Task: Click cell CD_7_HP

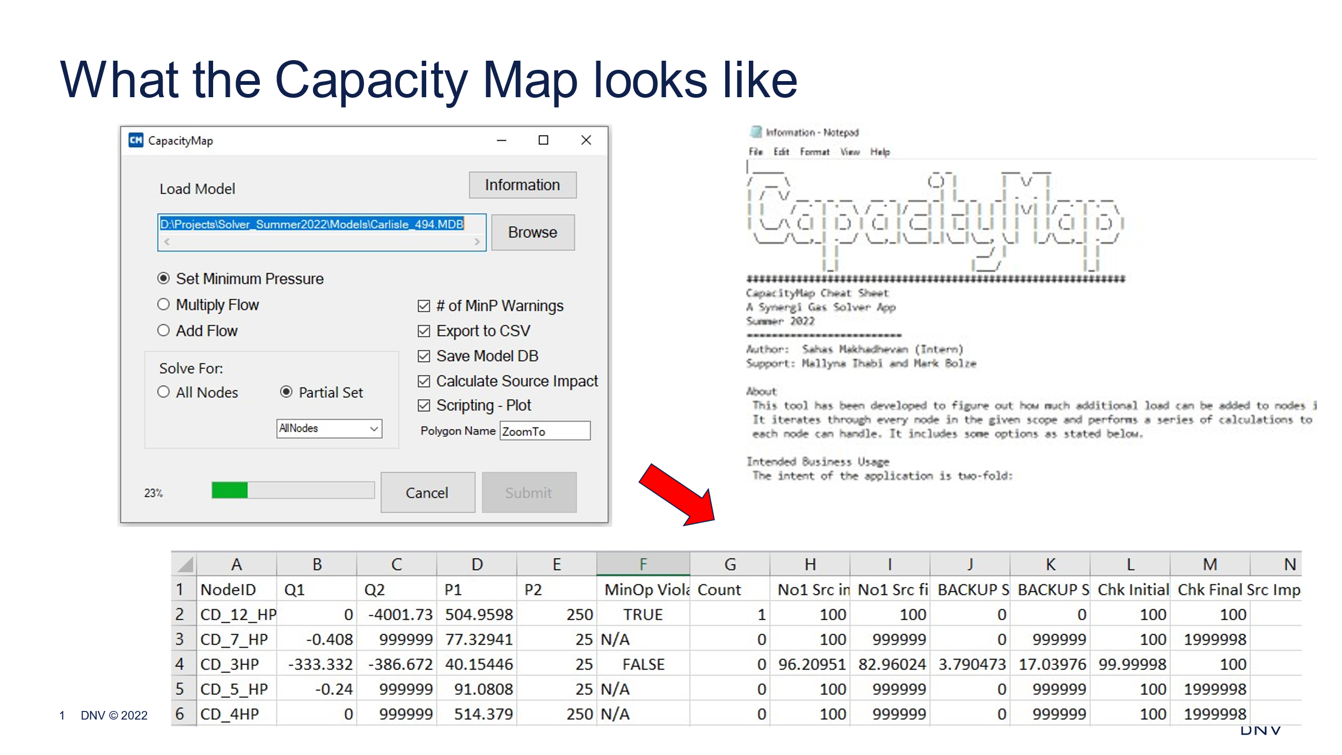Action: 236,640
